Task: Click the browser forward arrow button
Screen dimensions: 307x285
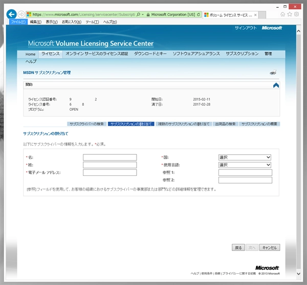Action: click(21, 14)
